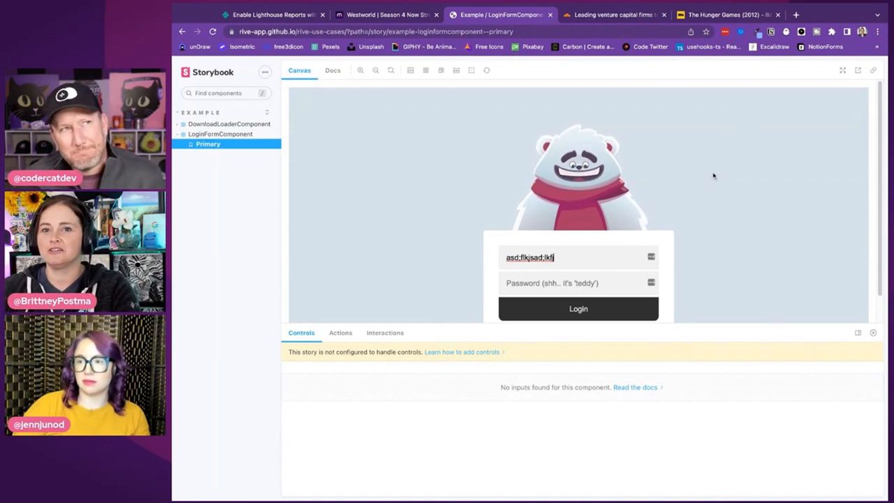Copy canvas link icon
Image resolution: width=894 pixels, height=503 pixels.
873,70
